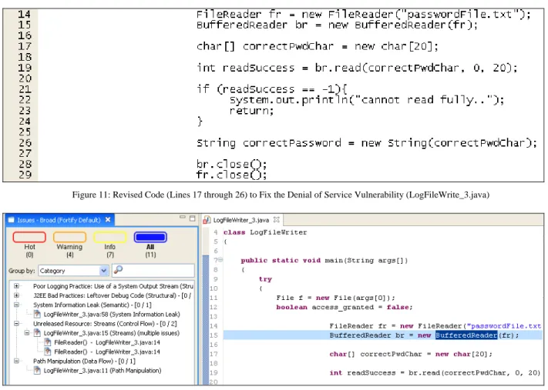Click 'int readSuccess' line 19 in editor
Image resolution: width=548 pixels, height=390 pixels.
click(435, 373)
